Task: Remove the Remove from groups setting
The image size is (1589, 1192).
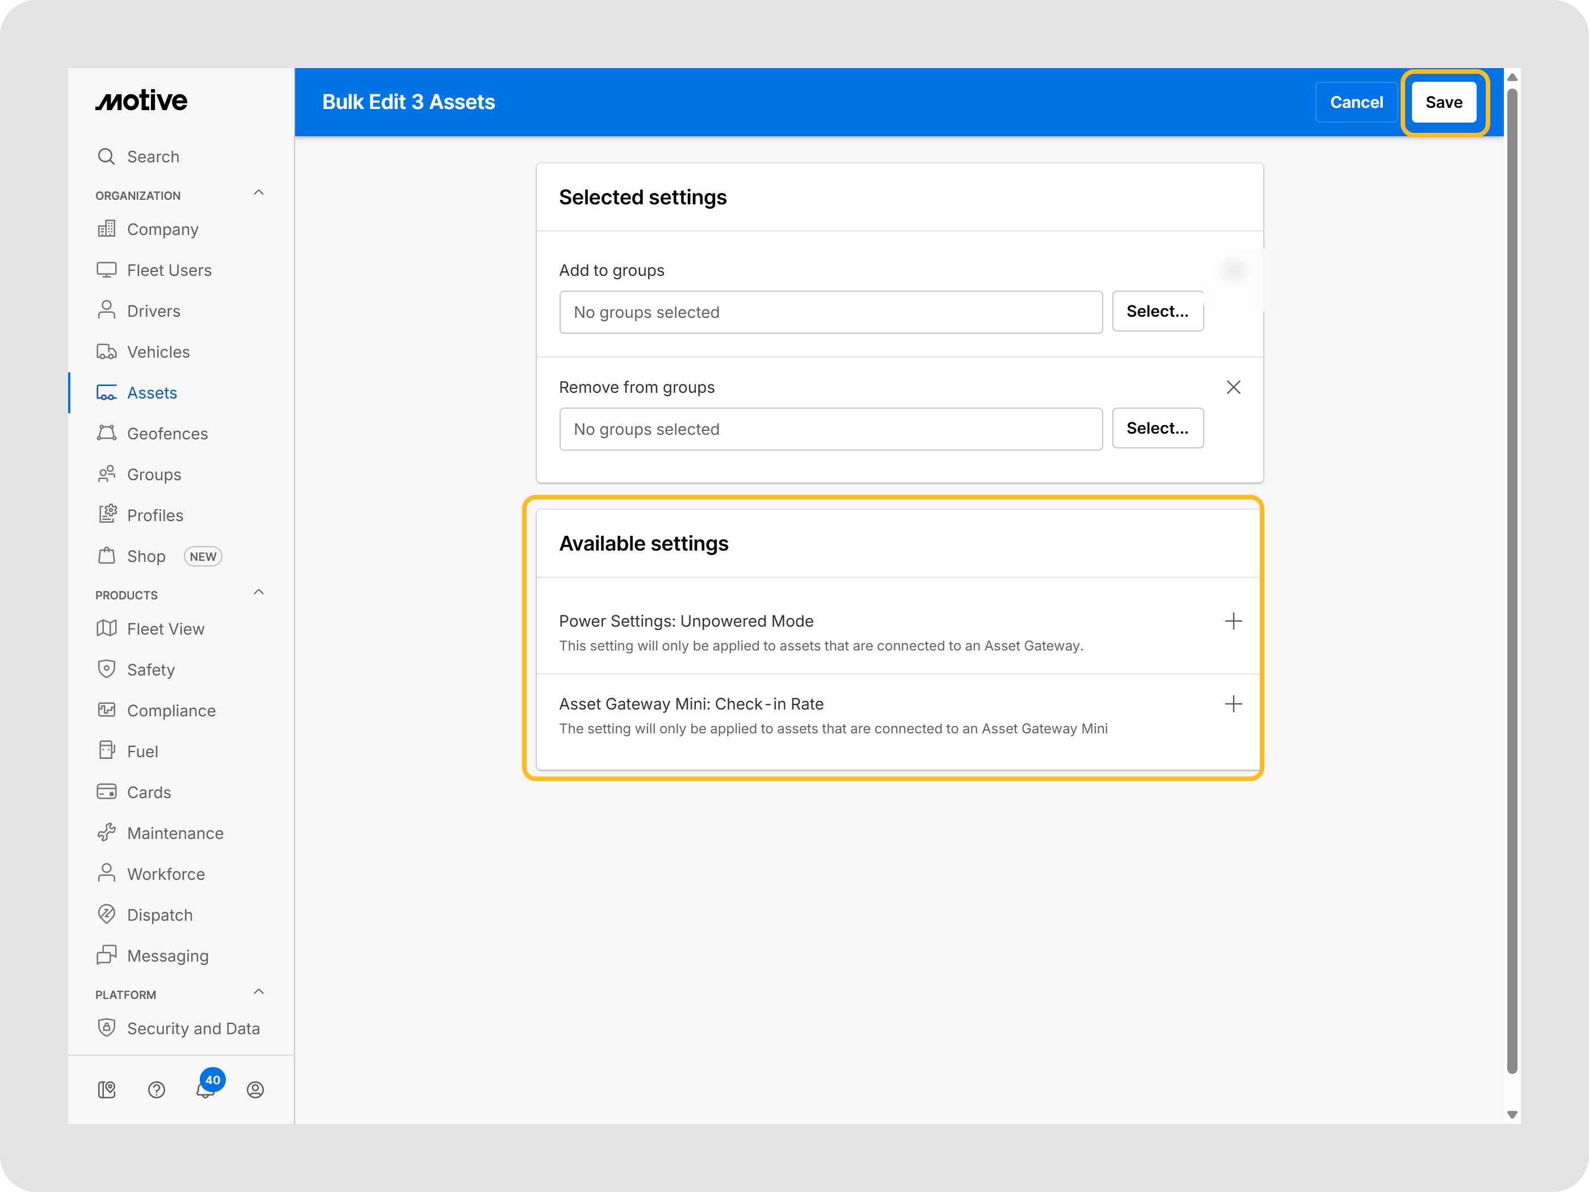Action: click(1233, 387)
